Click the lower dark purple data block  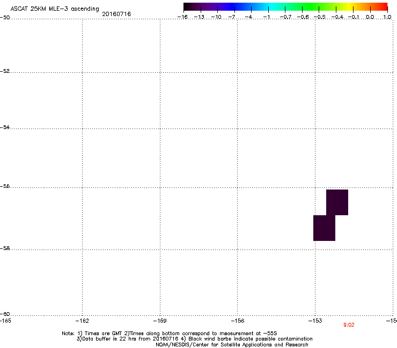pyautogui.click(x=324, y=228)
